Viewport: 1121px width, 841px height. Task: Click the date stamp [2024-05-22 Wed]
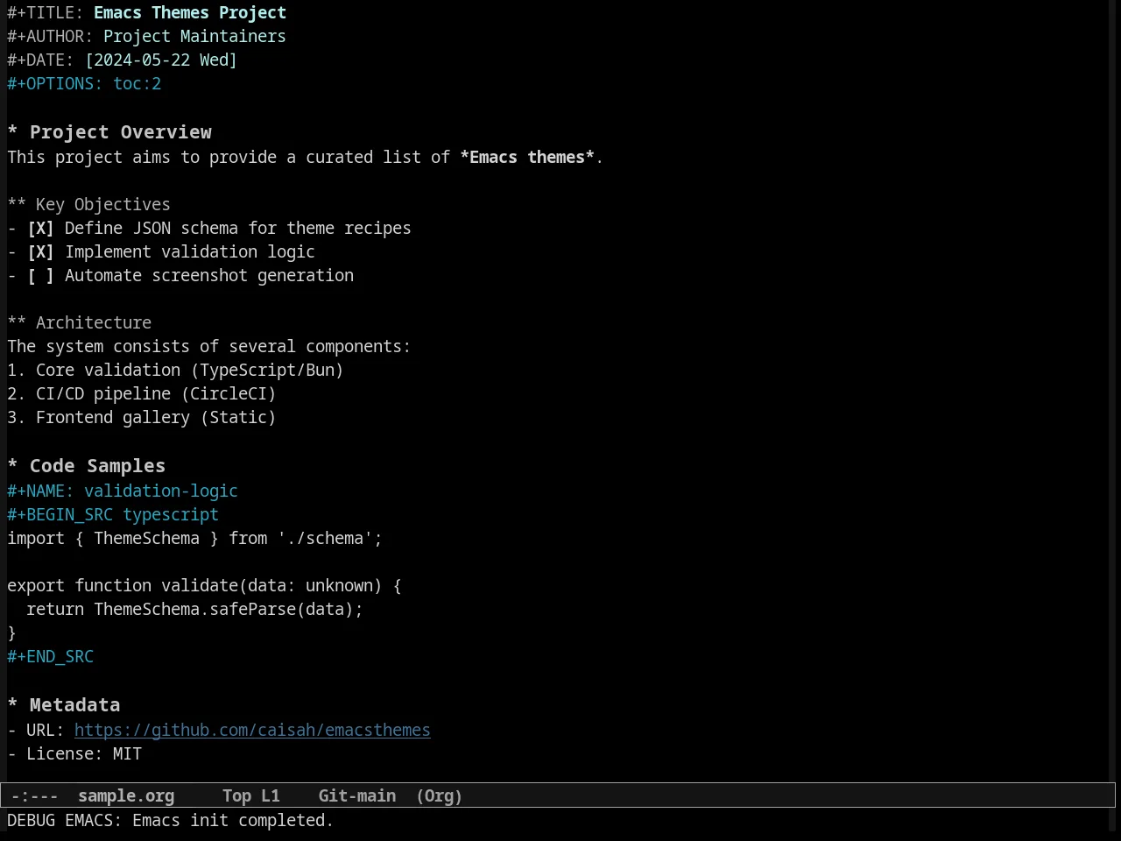(161, 60)
